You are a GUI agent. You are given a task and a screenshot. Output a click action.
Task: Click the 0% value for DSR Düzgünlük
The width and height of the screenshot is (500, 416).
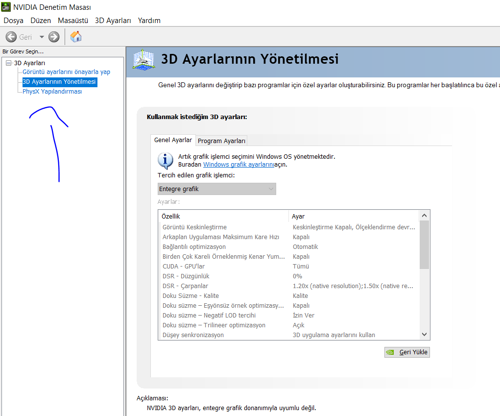(297, 276)
